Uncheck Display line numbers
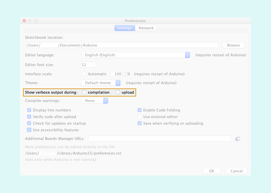271x193 pixels. (x=29, y=110)
